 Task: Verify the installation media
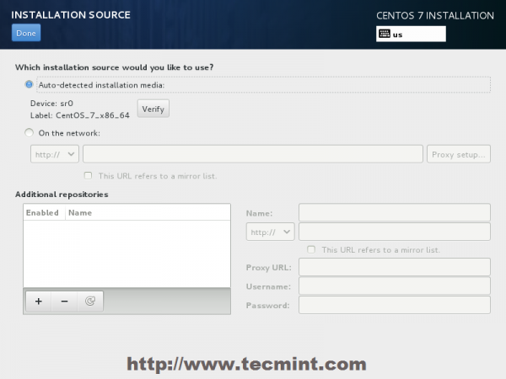click(x=153, y=109)
